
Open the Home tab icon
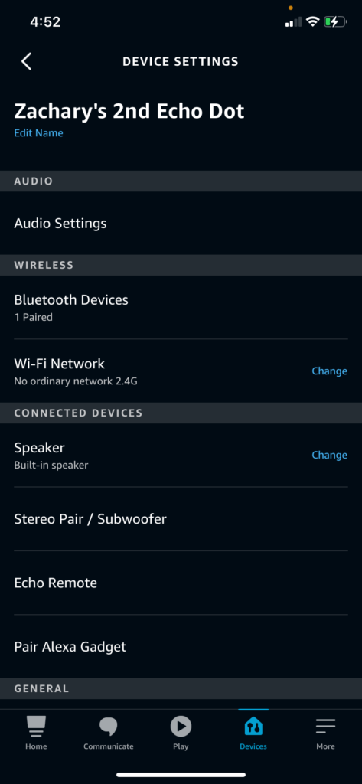36,726
